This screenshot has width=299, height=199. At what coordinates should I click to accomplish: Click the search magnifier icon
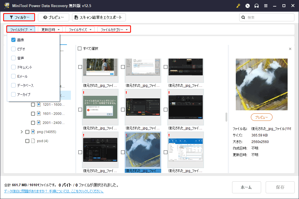(x=243, y=17)
